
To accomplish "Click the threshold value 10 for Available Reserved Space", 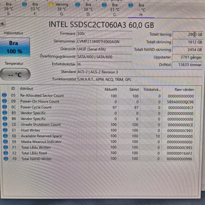I will [x=158, y=136].
